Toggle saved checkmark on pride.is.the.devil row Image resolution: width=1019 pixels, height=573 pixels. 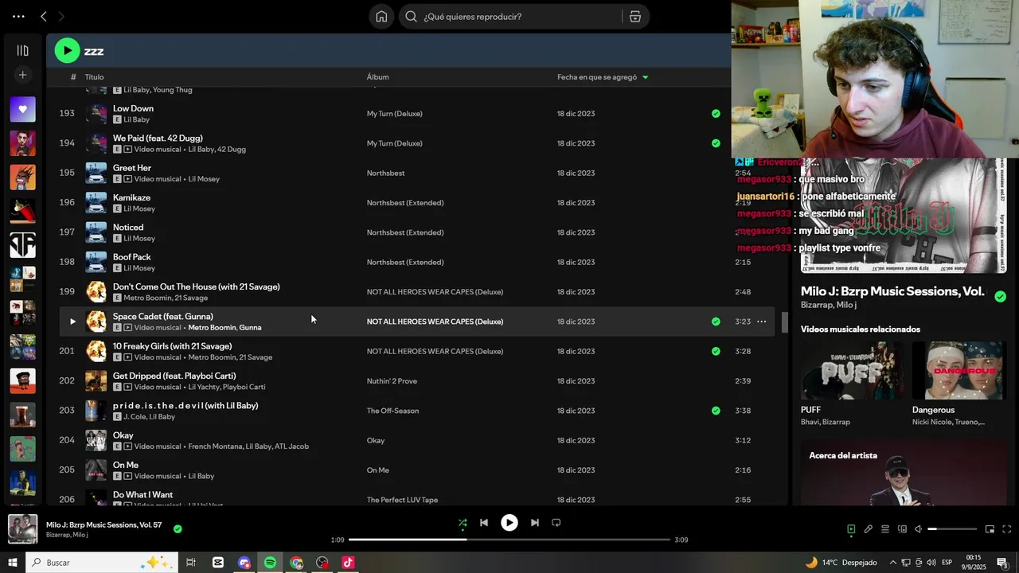tap(716, 411)
